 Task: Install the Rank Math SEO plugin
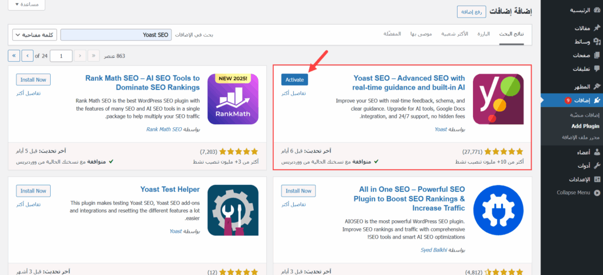click(33, 79)
